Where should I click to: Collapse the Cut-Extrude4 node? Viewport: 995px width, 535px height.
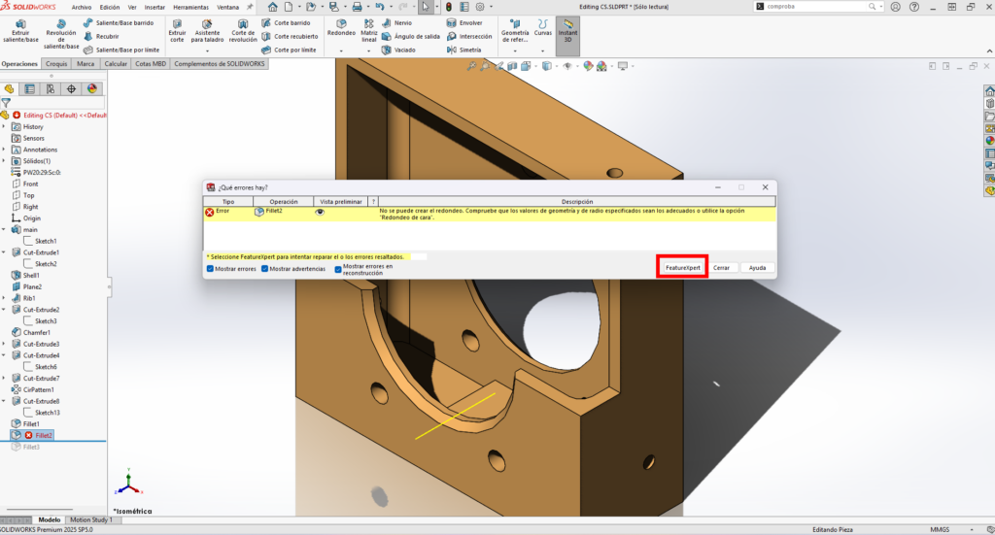[4, 355]
